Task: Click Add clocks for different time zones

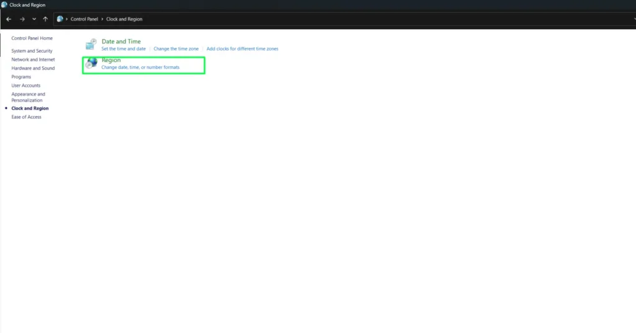Action: [x=242, y=48]
